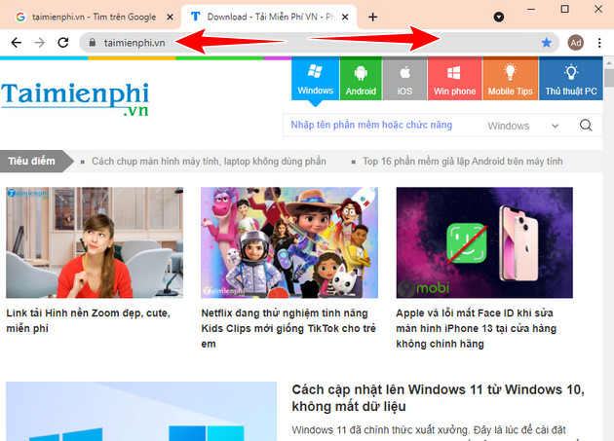This screenshot has height=441, width=614.
Task: Open the Windows 11 update article title
Action: click(x=439, y=397)
